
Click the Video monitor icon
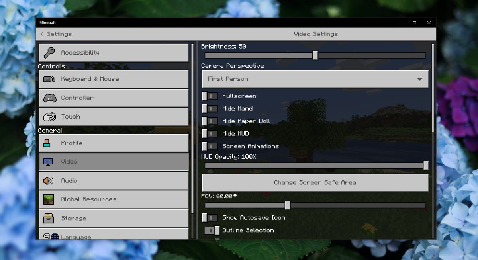48,162
